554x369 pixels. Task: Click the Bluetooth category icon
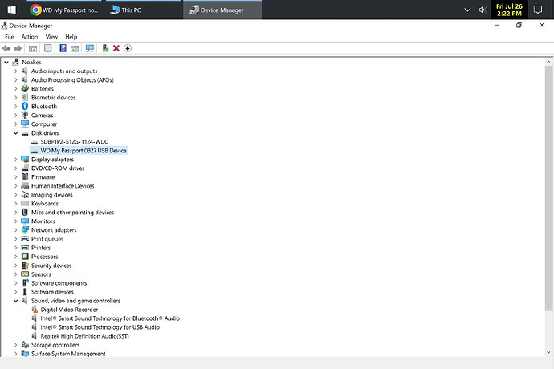pos(25,106)
